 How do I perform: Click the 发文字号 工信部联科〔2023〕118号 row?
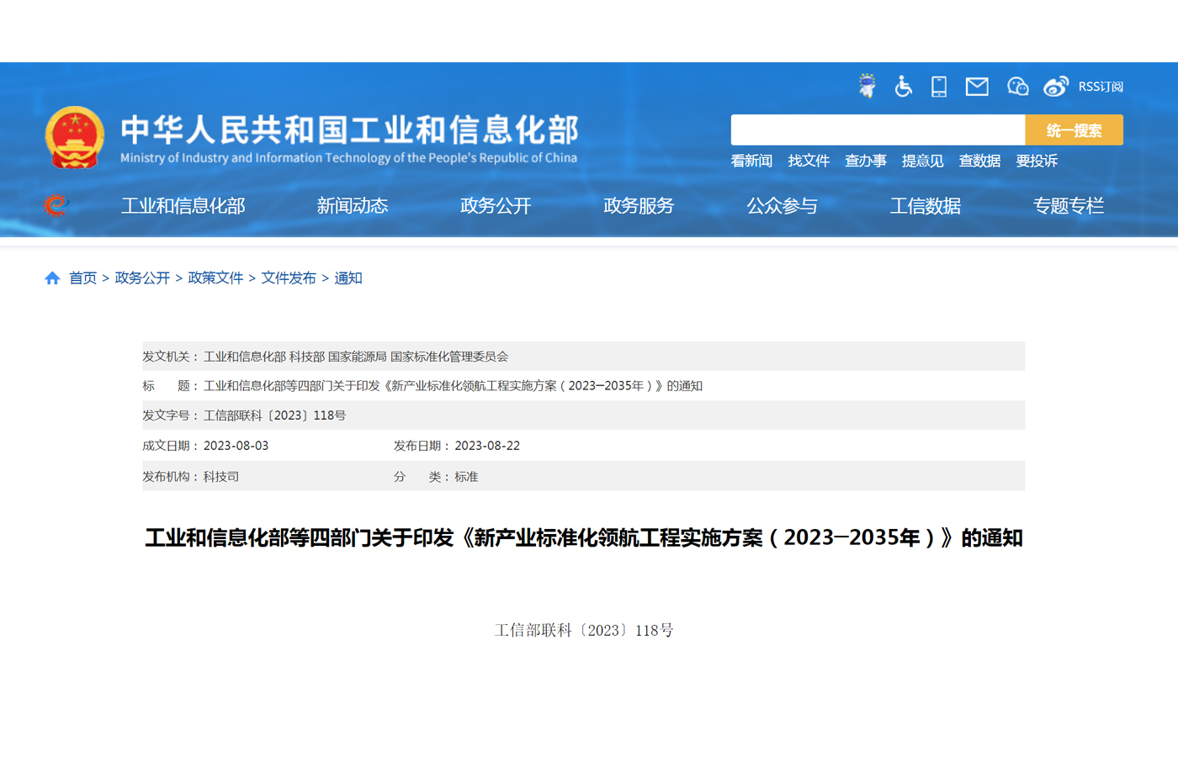[x=584, y=416]
